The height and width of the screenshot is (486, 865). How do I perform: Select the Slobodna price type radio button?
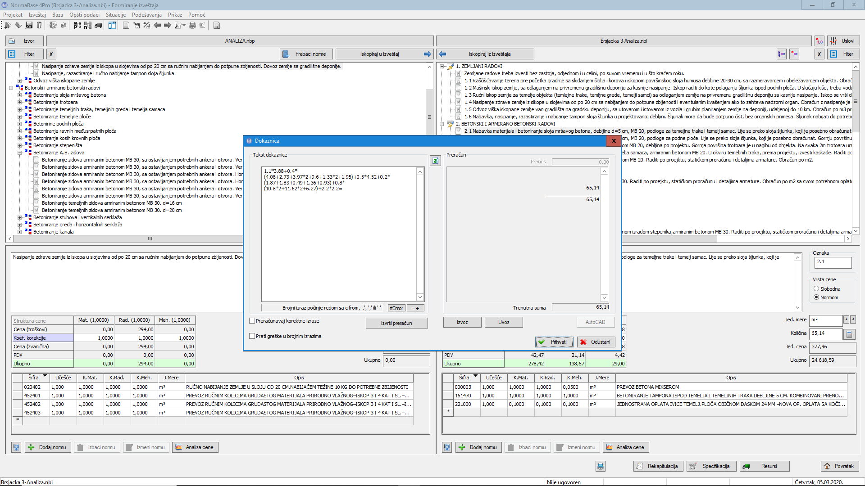[816, 289]
